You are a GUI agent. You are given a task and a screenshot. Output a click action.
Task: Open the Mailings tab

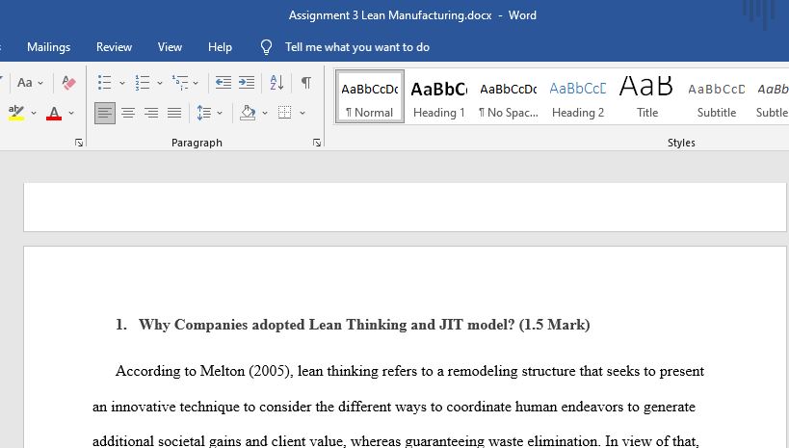pyautogui.click(x=49, y=47)
